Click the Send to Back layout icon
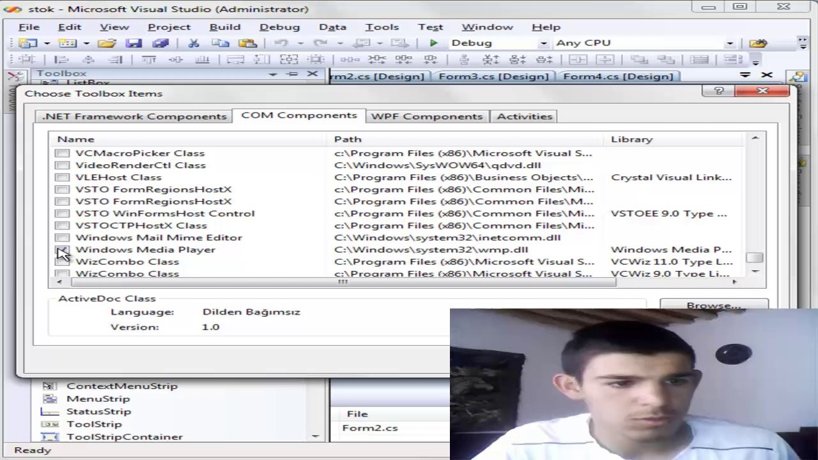 click(665, 59)
